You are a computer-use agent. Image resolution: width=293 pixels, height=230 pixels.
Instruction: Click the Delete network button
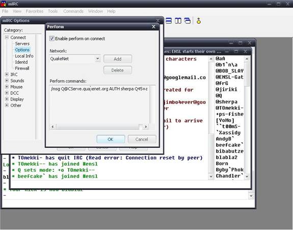[118, 70]
